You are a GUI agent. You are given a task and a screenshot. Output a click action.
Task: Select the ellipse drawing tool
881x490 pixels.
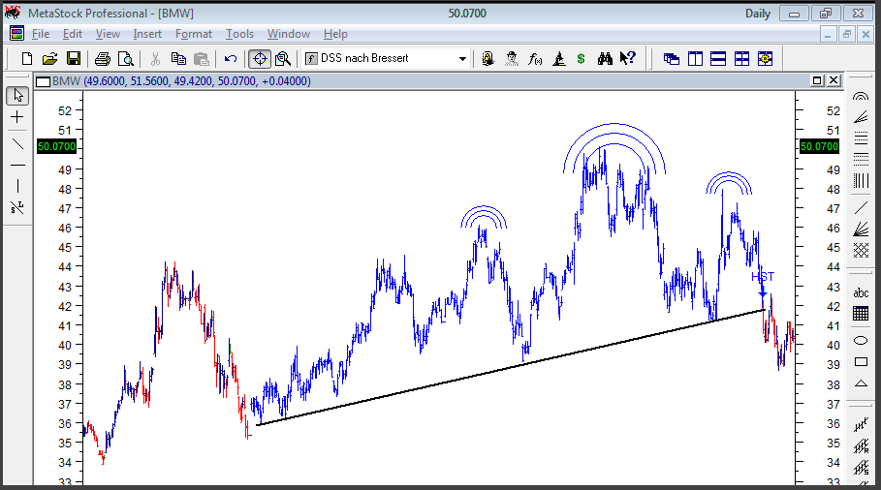(861, 341)
